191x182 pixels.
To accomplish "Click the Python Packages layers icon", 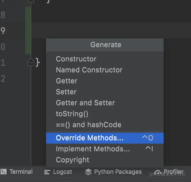I will (x=88, y=172).
